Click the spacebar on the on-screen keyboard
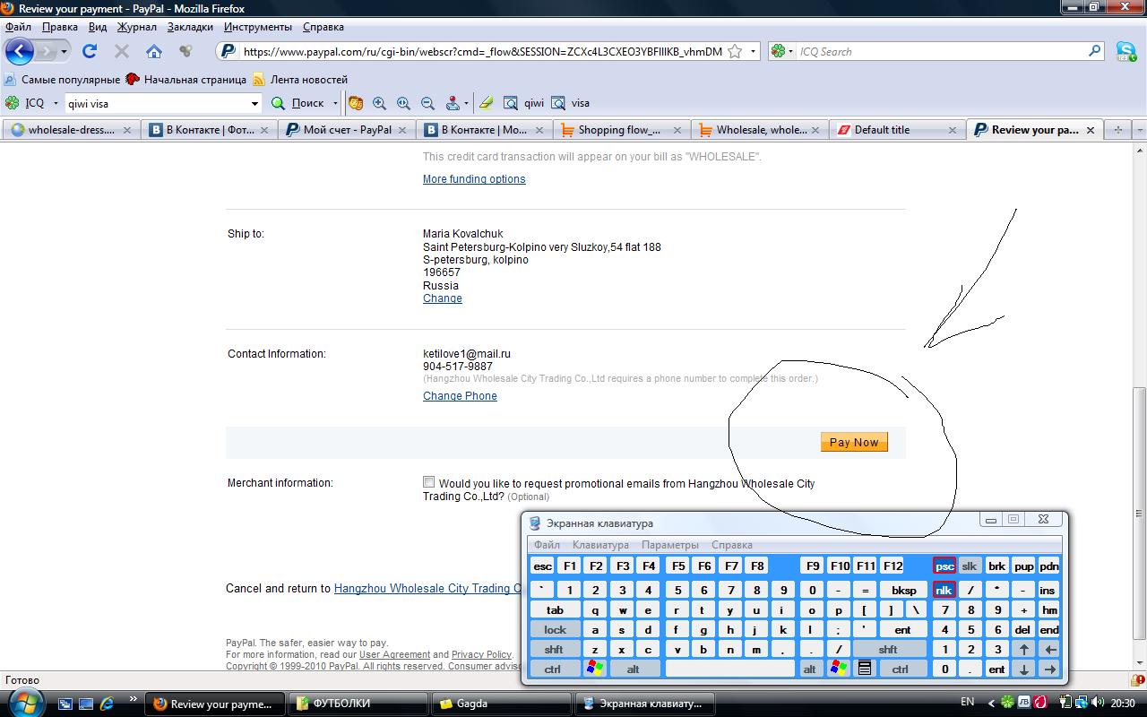The width and height of the screenshot is (1147, 717). pyautogui.click(x=729, y=669)
